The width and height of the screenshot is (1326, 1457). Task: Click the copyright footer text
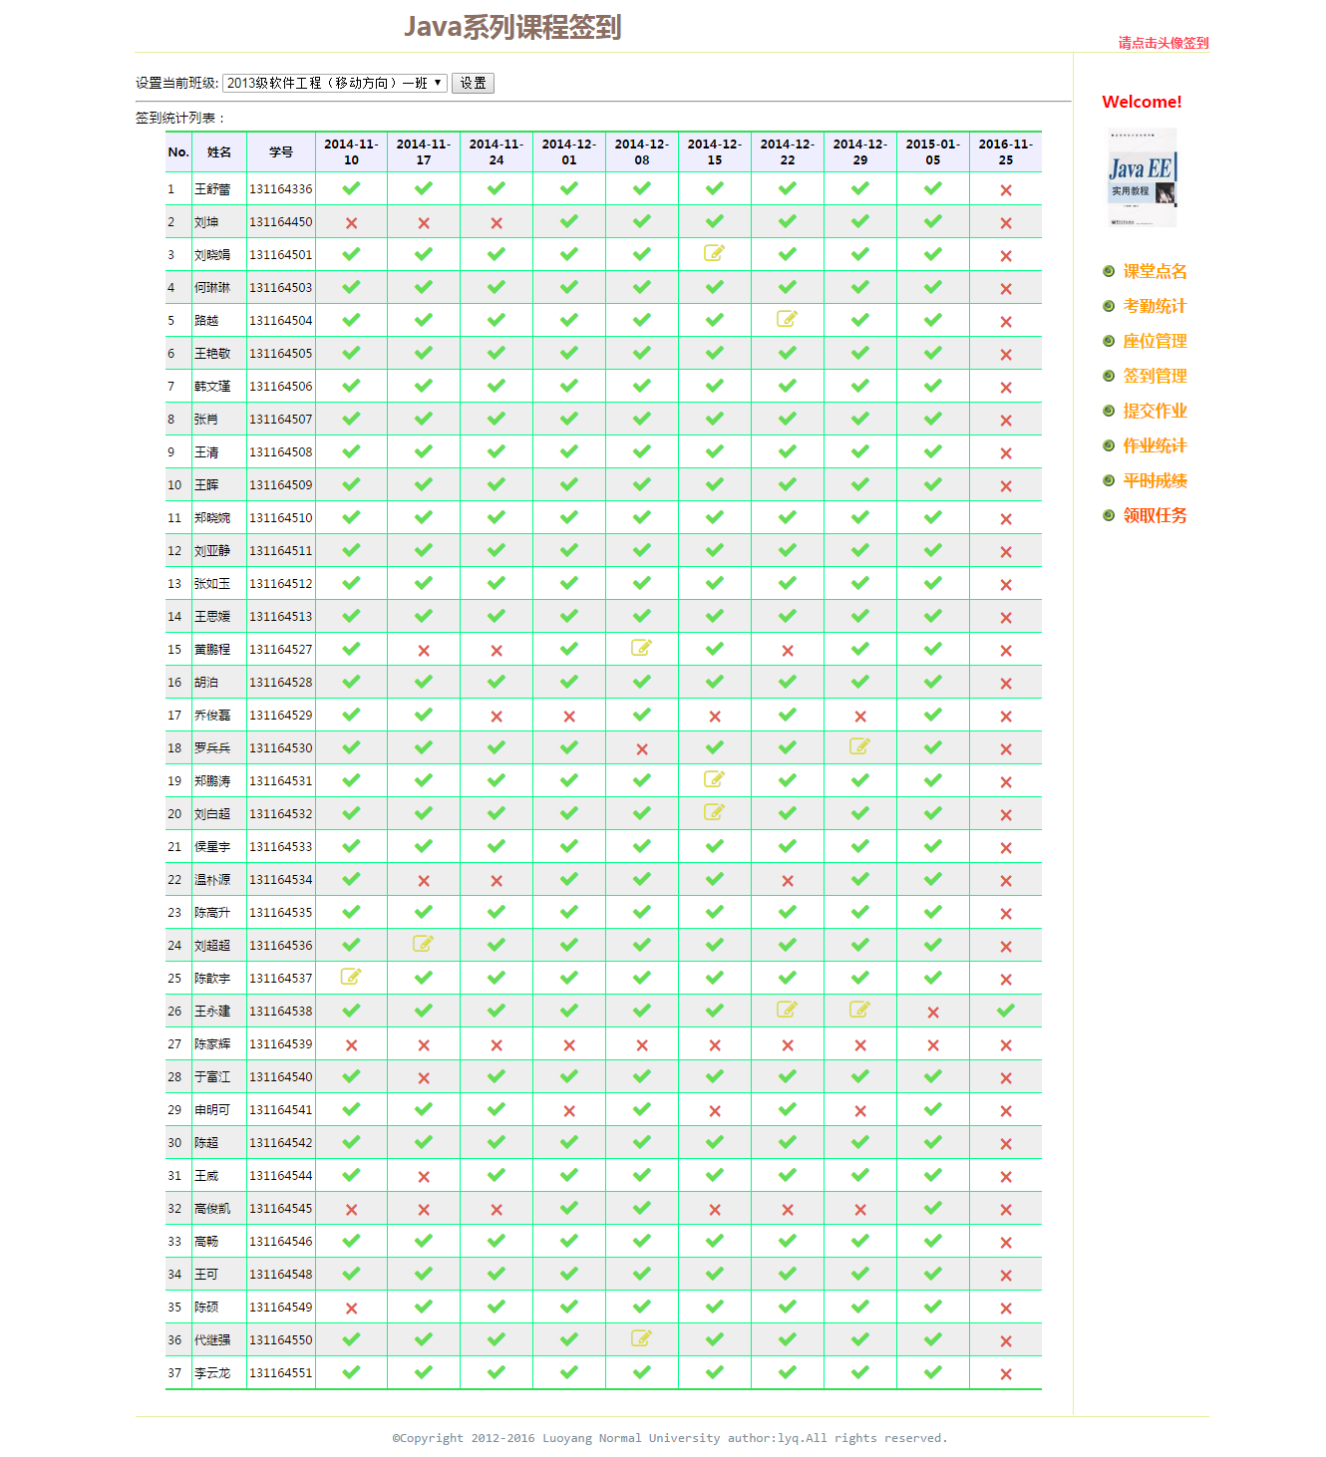pyautogui.click(x=670, y=1438)
